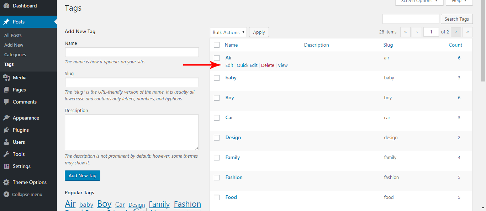486x211 pixels.
Task: Tick the select-all checkbox in table header
Action: pyautogui.click(x=217, y=45)
